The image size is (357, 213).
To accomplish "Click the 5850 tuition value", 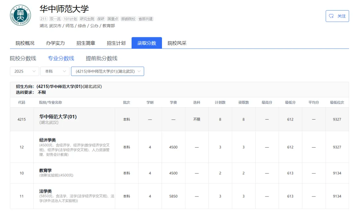I will tap(173, 196).
